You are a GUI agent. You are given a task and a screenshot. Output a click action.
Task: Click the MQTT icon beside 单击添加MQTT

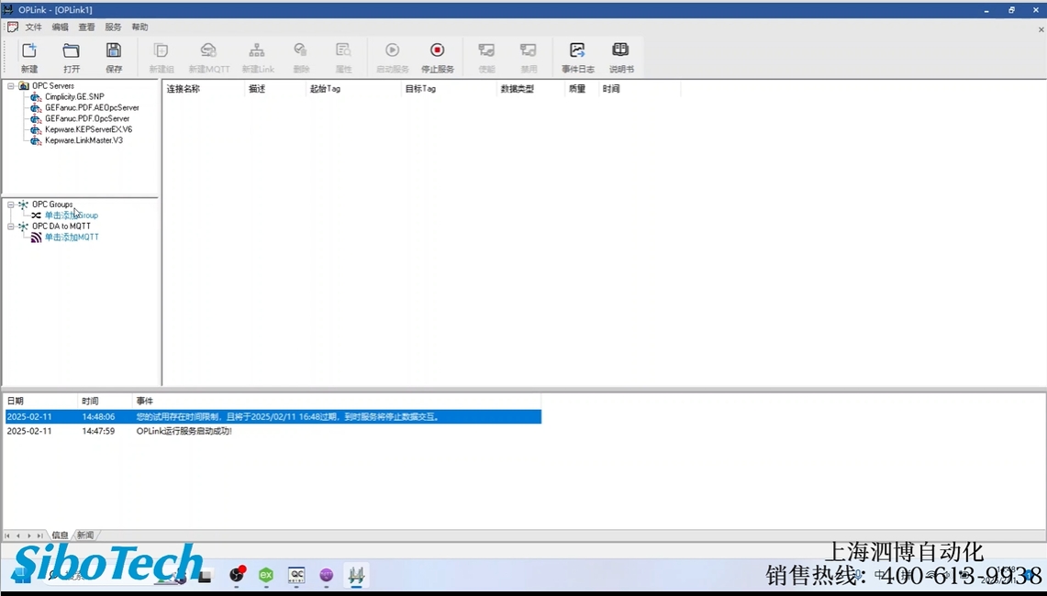36,237
